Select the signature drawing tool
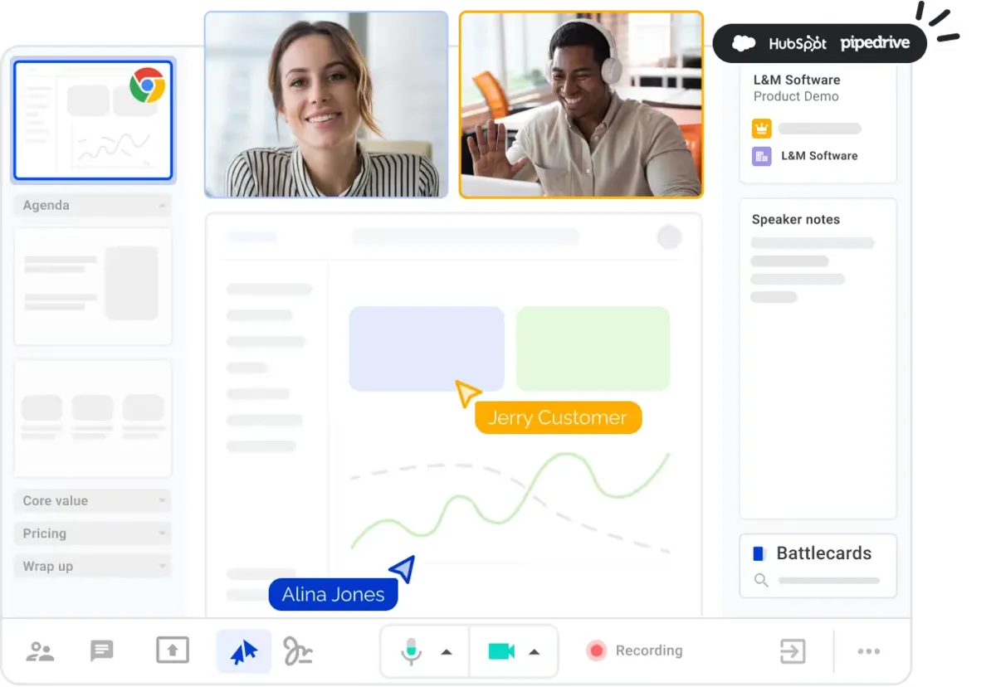 pos(298,651)
